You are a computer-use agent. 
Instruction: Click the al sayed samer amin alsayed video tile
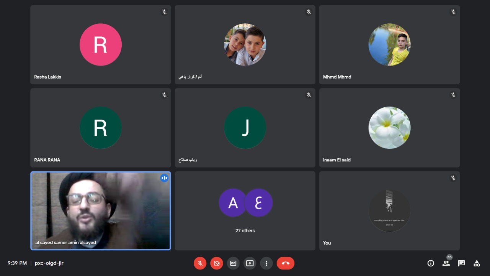click(x=100, y=211)
